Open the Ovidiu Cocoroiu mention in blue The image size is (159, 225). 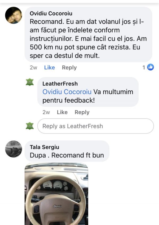point(66,92)
